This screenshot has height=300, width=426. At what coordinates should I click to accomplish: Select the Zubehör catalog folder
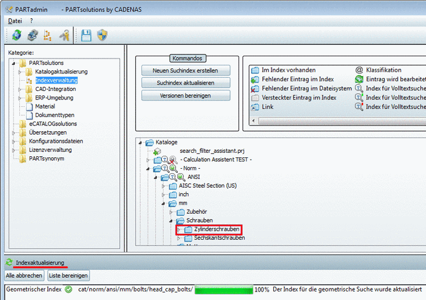pos(197,212)
